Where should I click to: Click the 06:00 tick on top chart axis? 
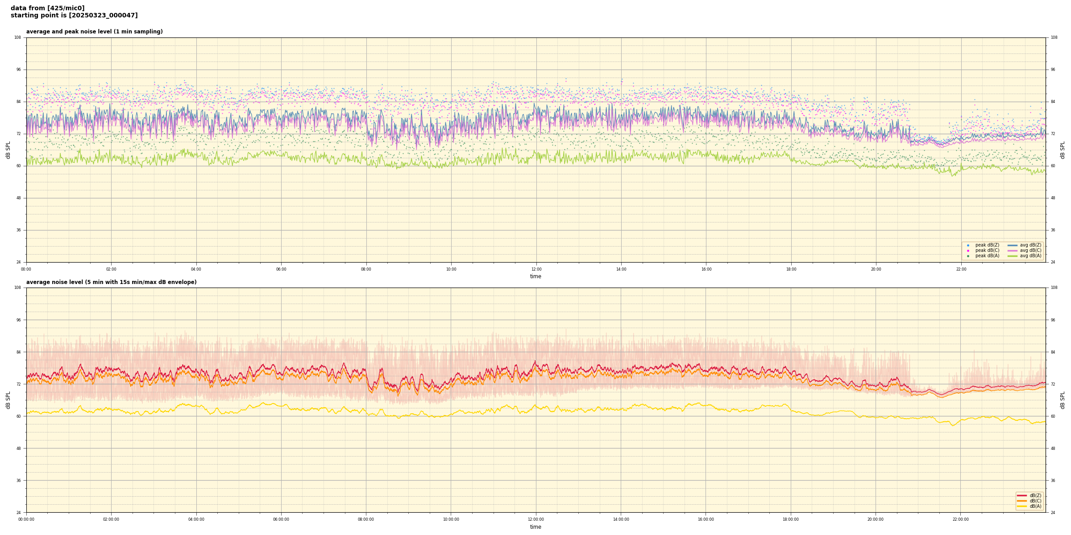tap(281, 269)
